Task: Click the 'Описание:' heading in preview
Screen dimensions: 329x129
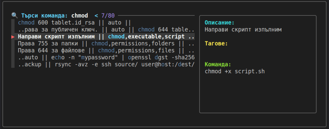Action: (219, 22)
